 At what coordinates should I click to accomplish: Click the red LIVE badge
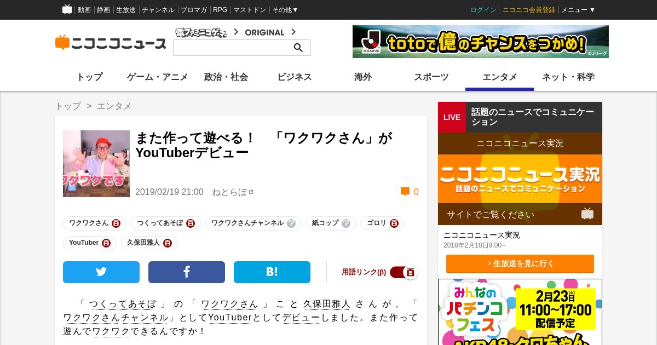452,117
